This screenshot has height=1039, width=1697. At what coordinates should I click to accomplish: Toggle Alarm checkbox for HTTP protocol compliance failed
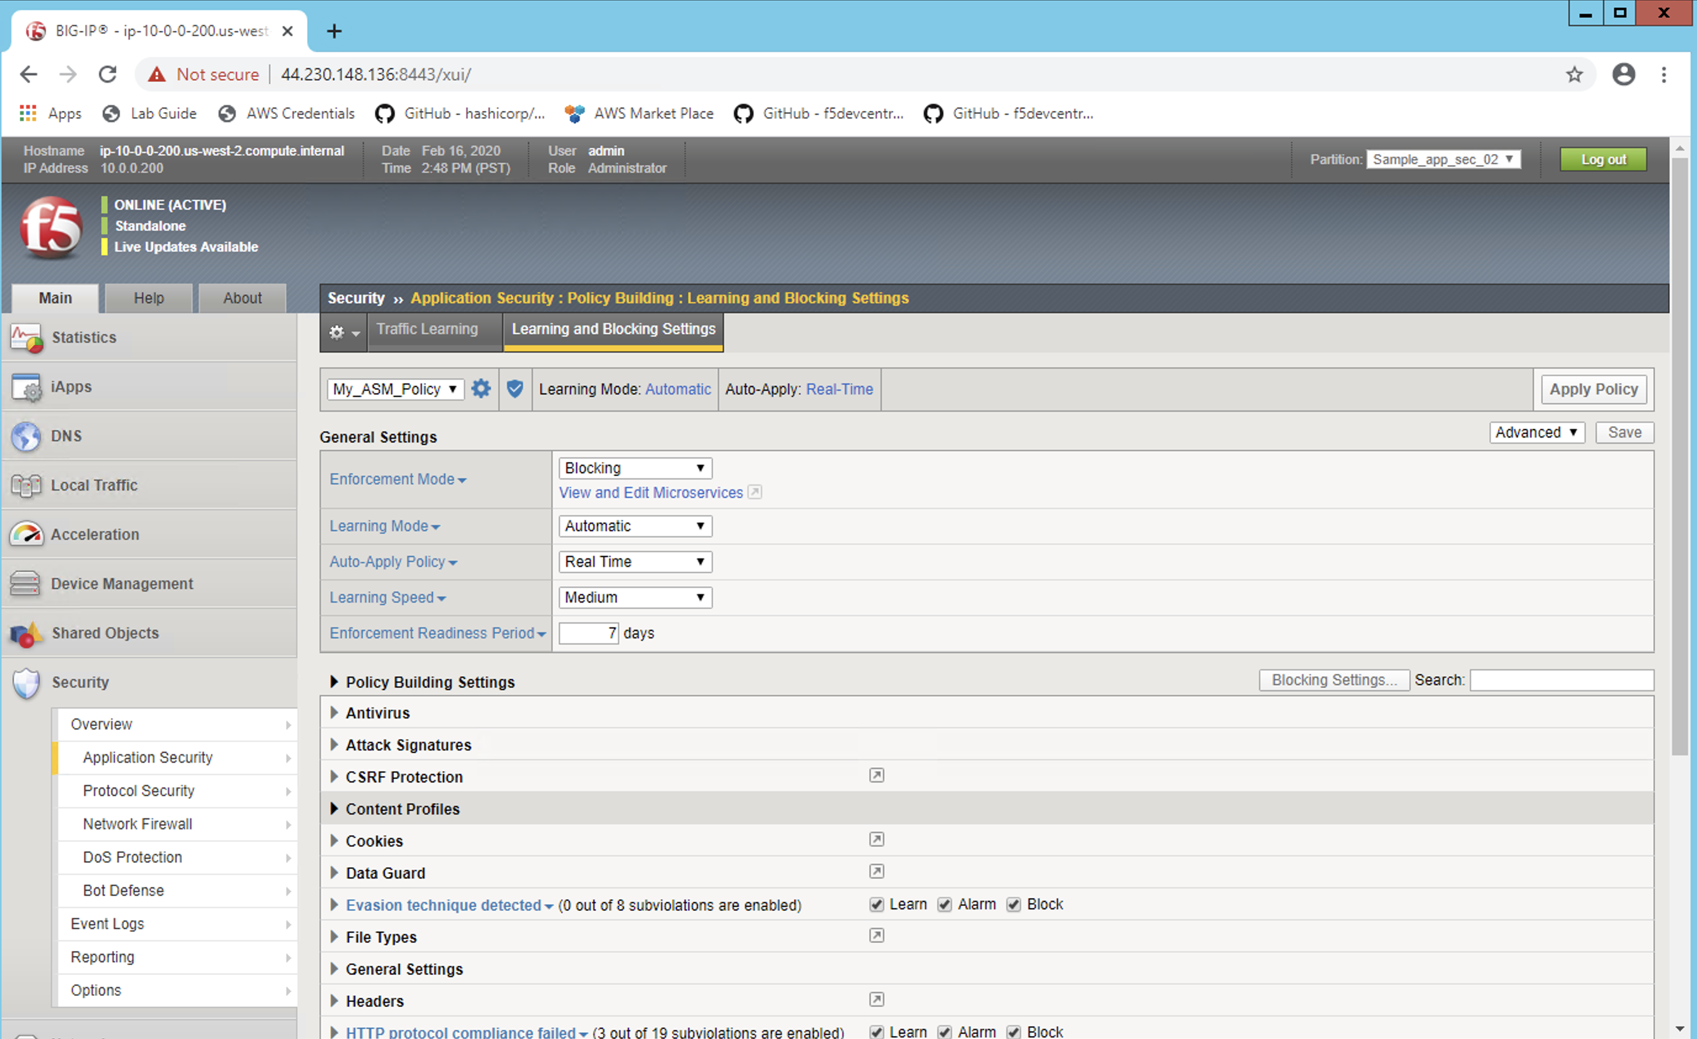944,1032
